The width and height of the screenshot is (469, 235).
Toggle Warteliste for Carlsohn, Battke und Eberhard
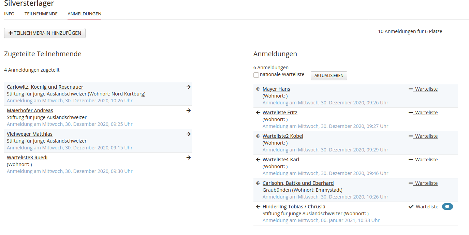click(423, 183)
